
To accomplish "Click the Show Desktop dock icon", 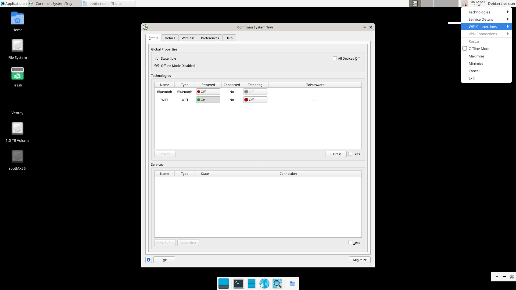I will (224, 284).
